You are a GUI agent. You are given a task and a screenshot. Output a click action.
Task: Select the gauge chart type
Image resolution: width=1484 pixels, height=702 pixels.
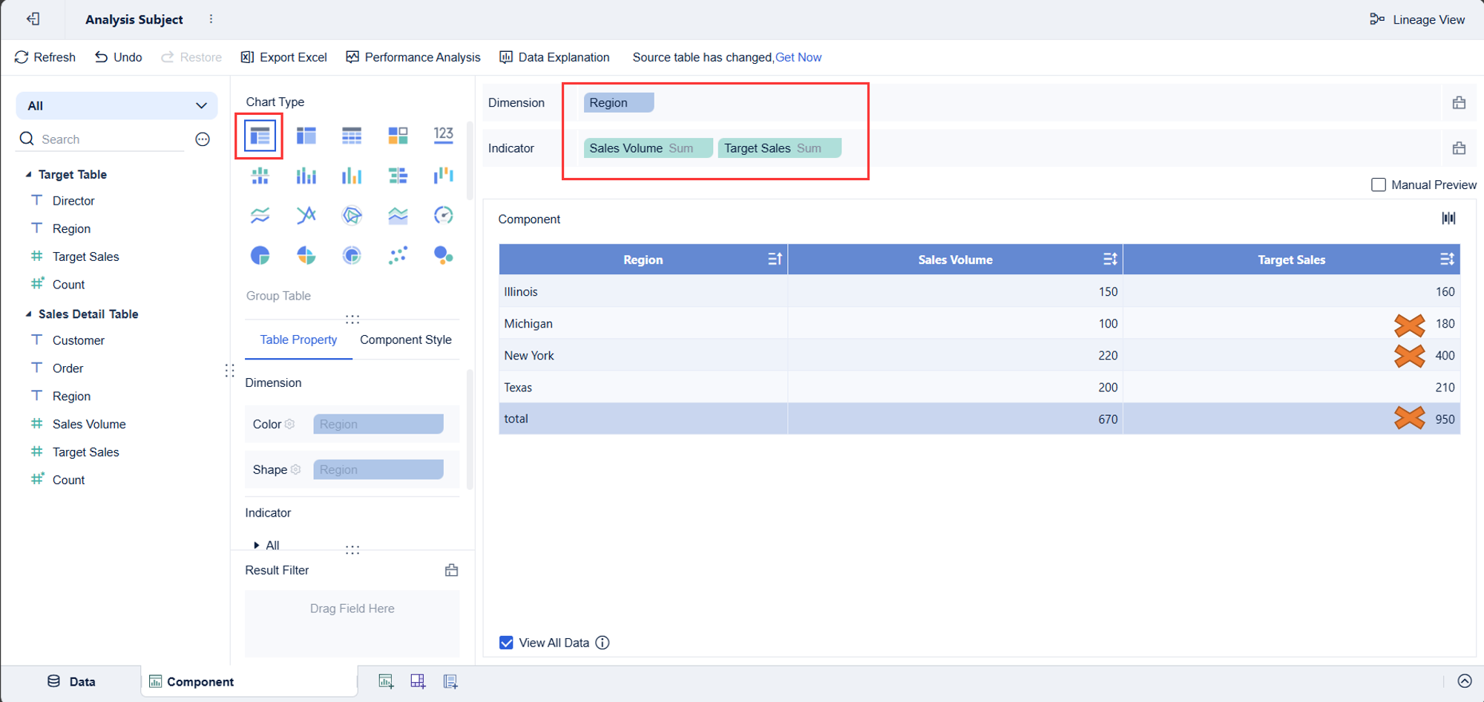coord(443,215)
